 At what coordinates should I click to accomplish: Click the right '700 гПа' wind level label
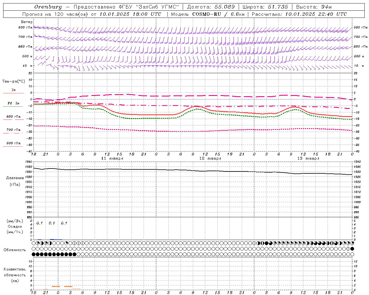(361, 37)
